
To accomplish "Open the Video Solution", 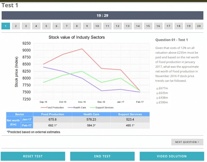I will (172, 156).
